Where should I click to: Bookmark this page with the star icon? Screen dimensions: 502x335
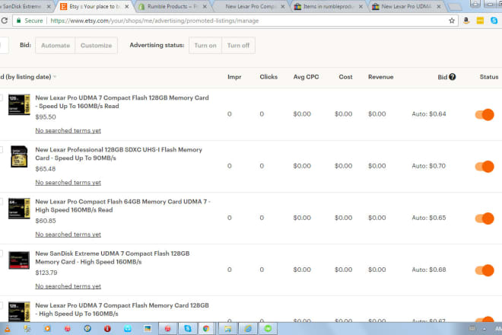click(x=452, y=21)
